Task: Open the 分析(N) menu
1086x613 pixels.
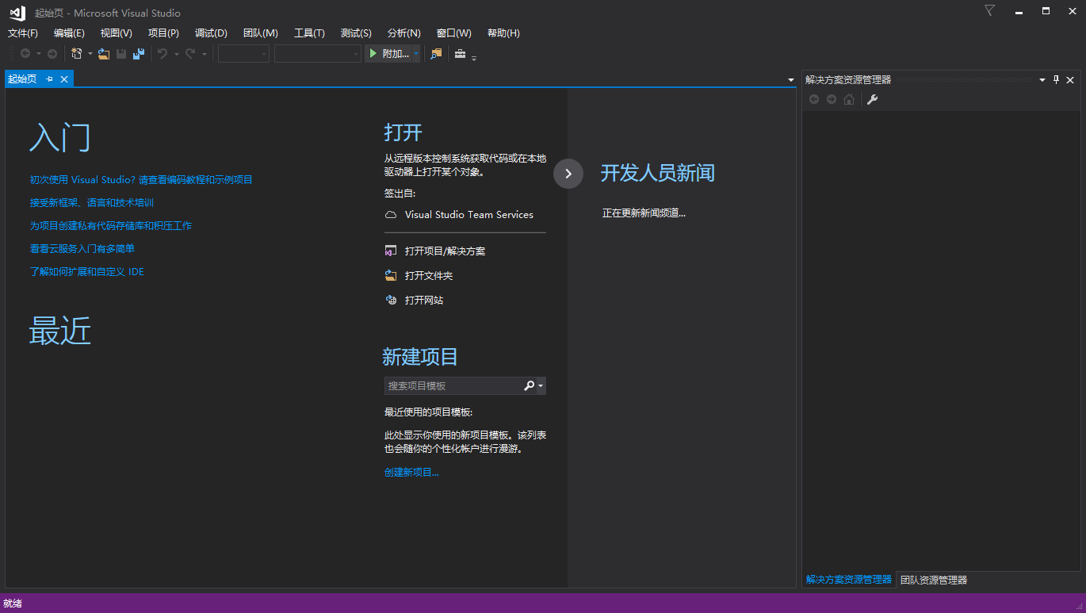Action: (404, 33)
